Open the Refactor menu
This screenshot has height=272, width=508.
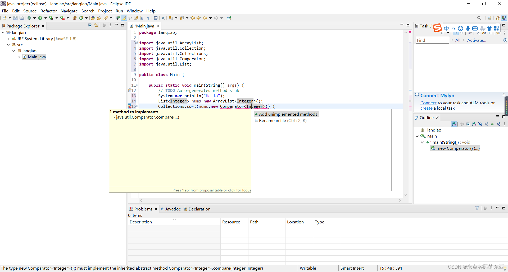tap(48, 11)
